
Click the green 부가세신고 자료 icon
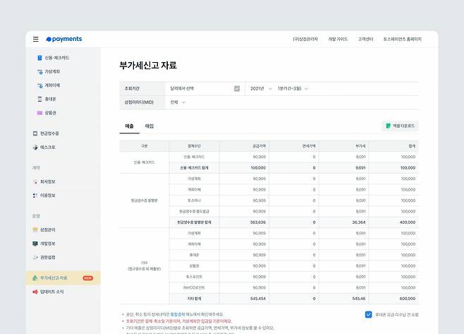[x=35, y=278]
